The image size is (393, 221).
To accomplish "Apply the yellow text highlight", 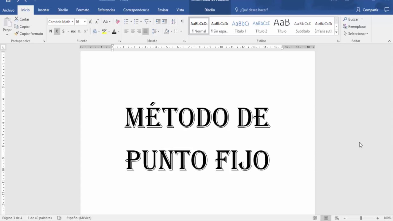I will 104,31.
